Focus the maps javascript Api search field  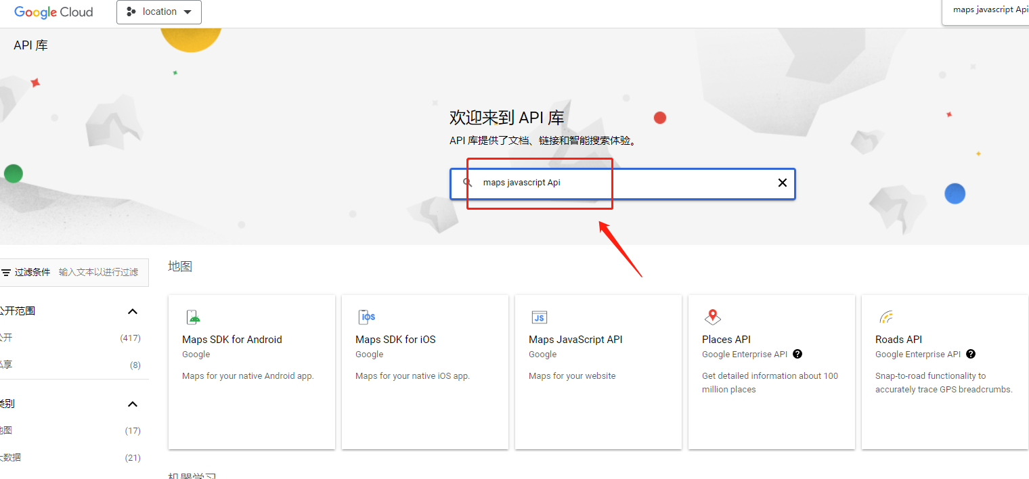point(623,183)
